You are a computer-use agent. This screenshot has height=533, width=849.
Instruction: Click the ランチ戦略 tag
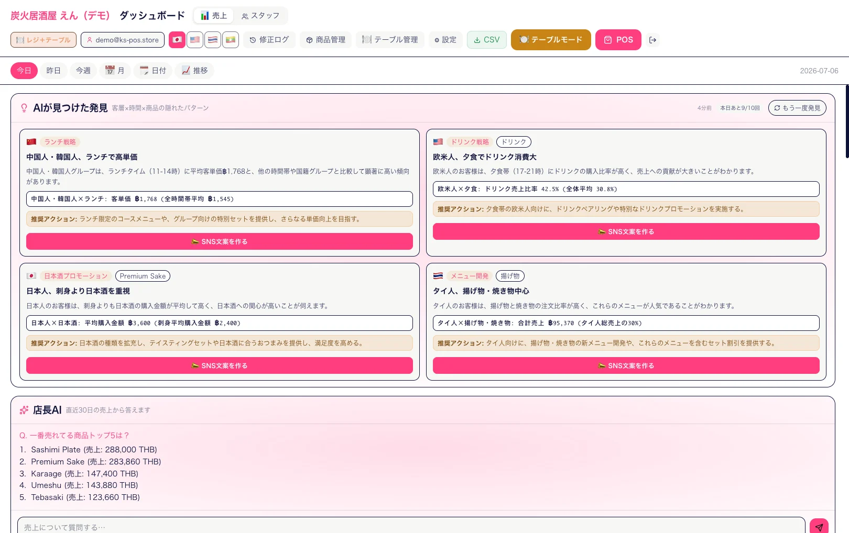(x=60, y=142)
